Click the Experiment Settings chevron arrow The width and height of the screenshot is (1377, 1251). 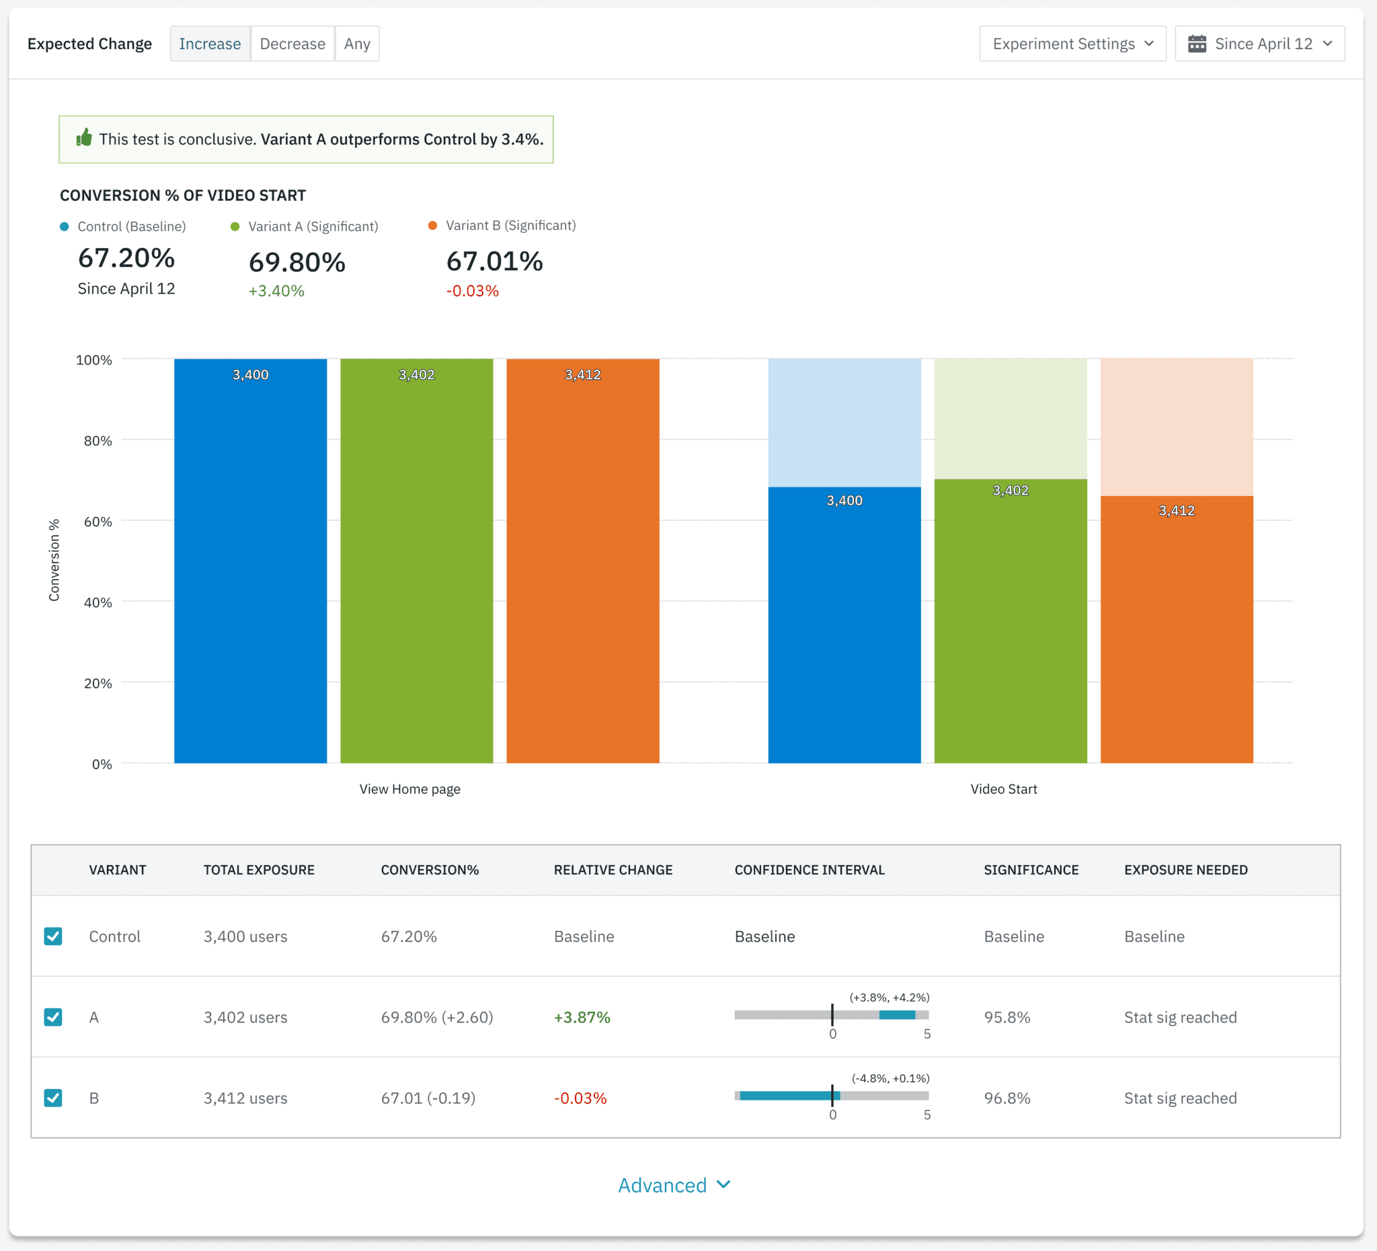1149,44
